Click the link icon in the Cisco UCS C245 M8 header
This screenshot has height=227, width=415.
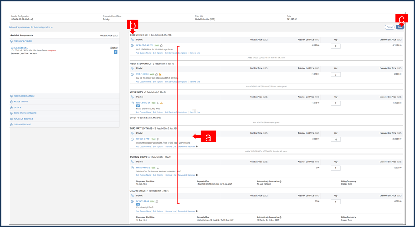(x=132, y=40)
